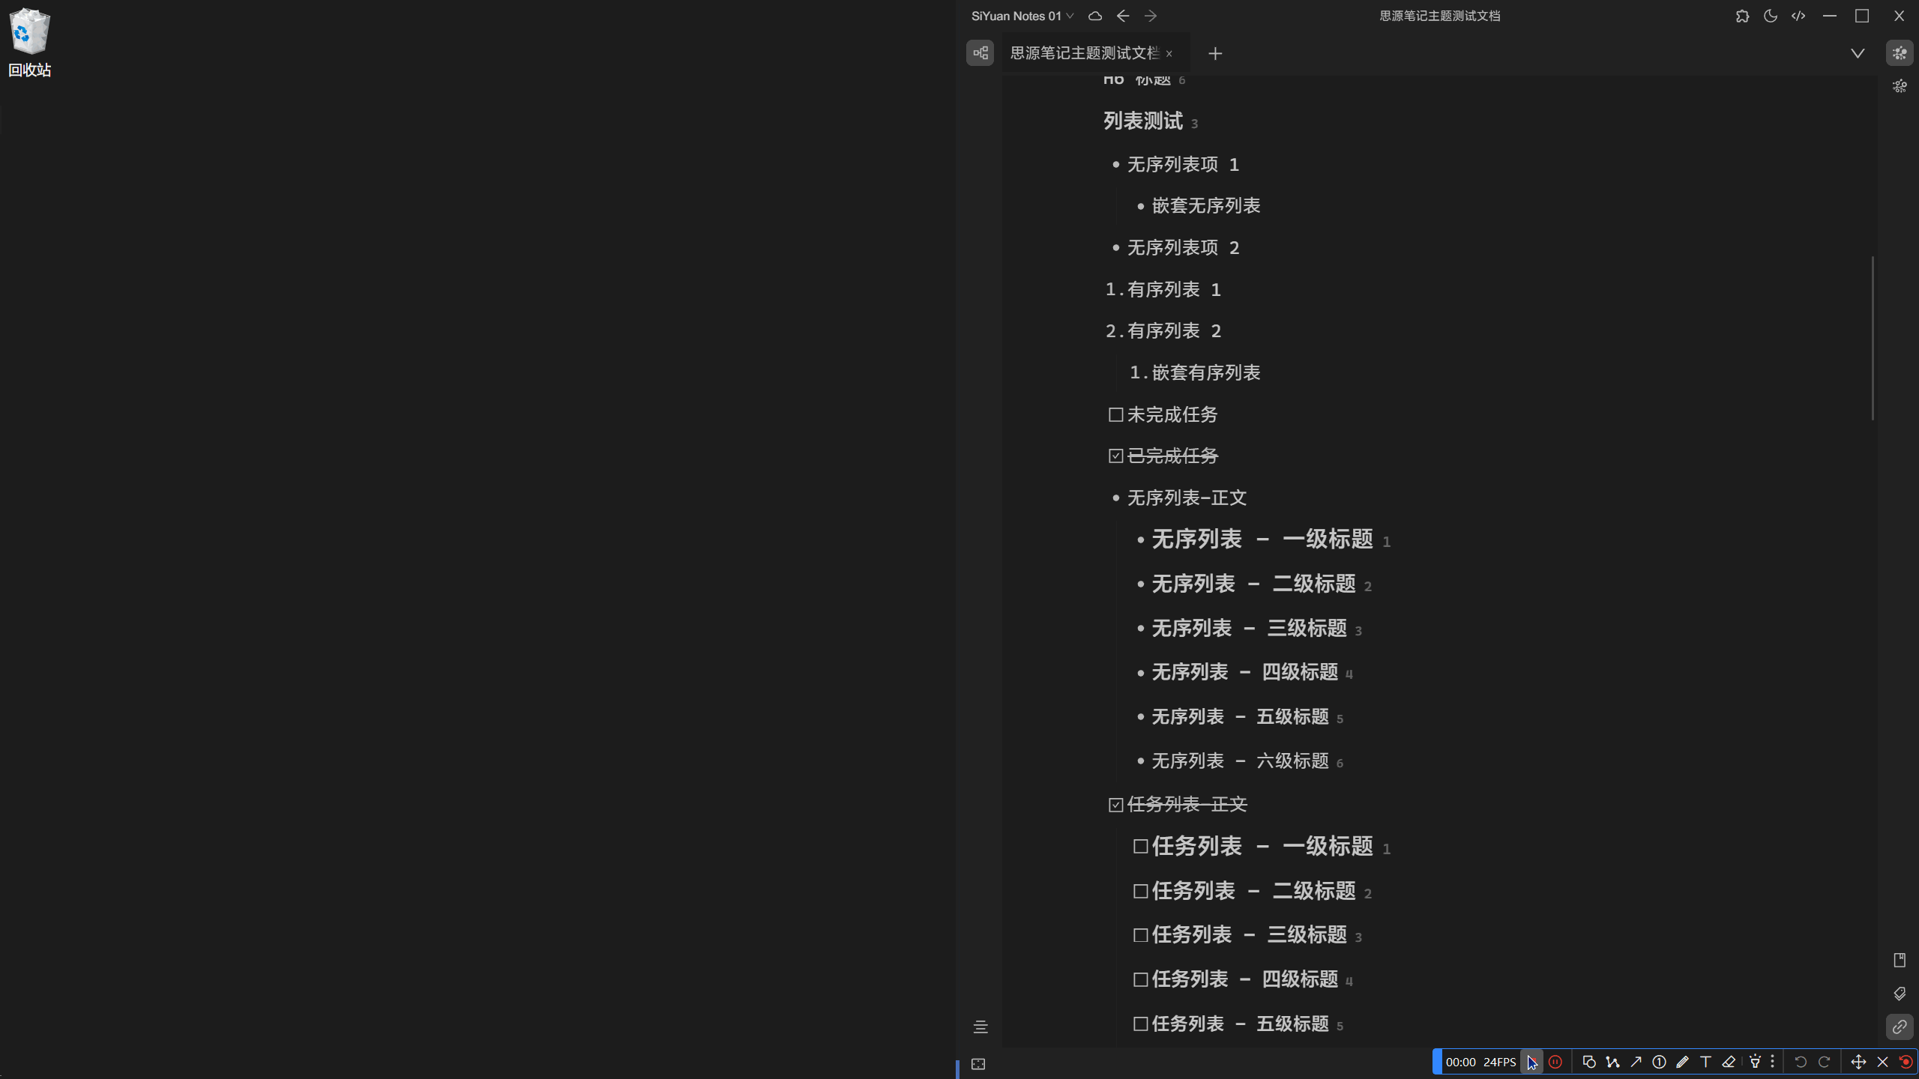This screenshot has height=1079, width=1919.
Task: Check the 任务列表 - 一级标题 checkbox
Action: tap(1140, 846)
